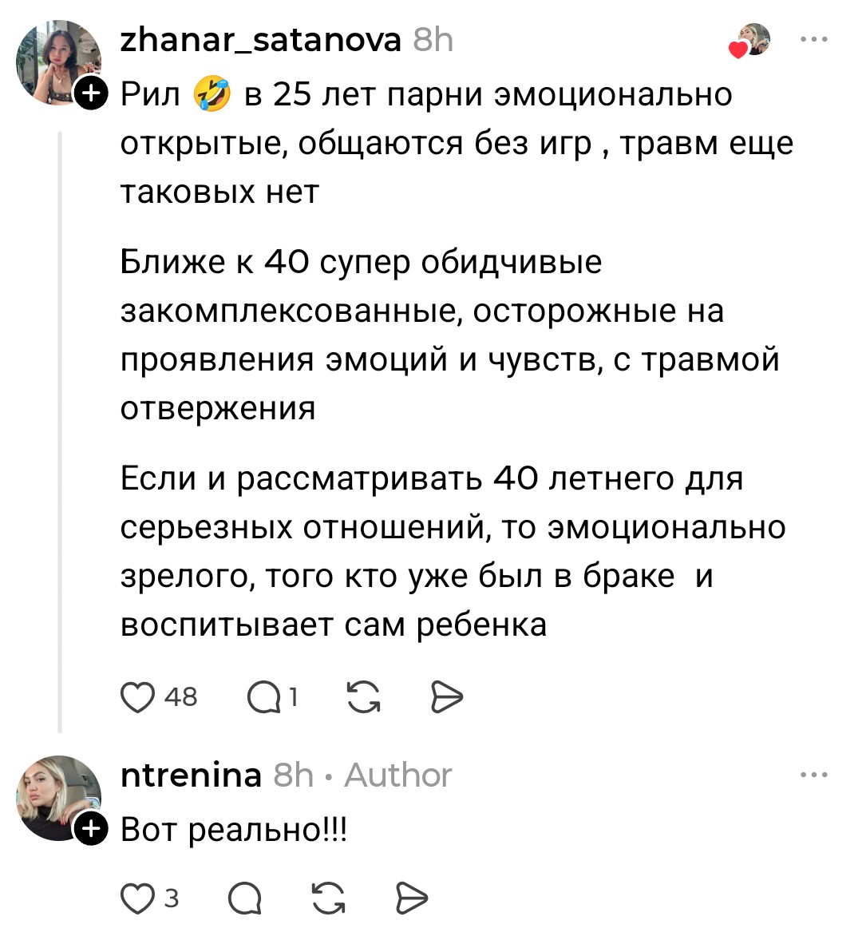Send ntrenina's reply via share icon
Screen dimensions: 862x944
point(412,899)
